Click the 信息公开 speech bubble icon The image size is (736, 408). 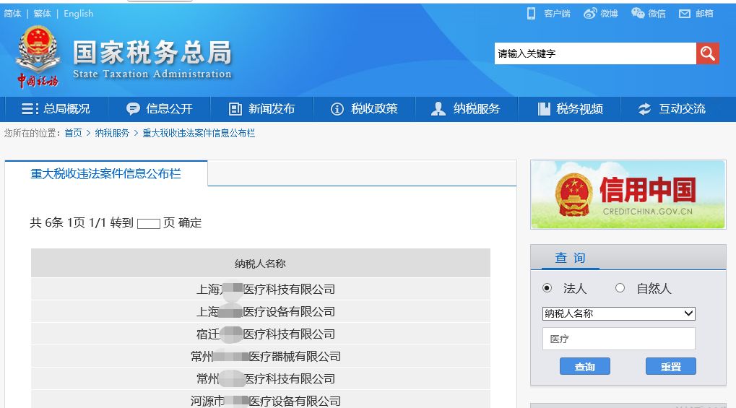click(133, 109)
